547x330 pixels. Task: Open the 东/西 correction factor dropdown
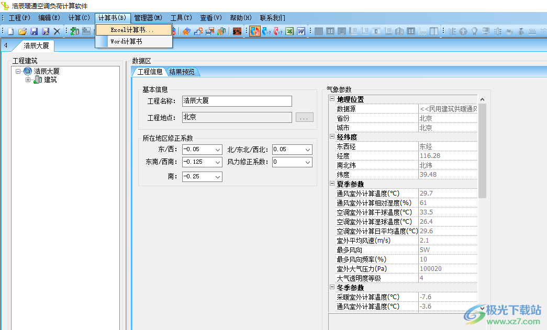pyautogui.click(x=218, y=150)
